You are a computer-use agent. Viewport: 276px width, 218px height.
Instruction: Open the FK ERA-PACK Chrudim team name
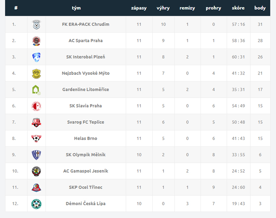[86, 24]
